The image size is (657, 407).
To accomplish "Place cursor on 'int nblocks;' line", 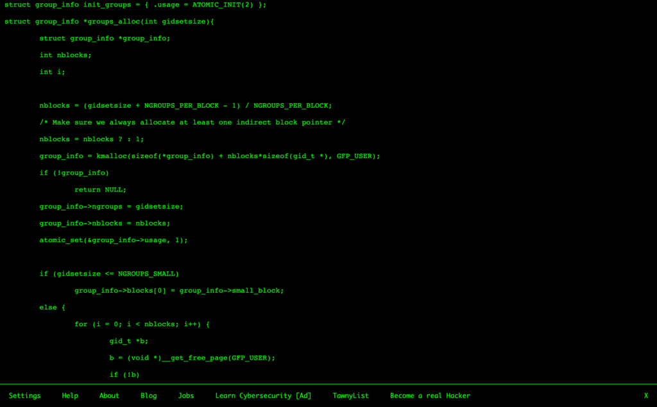I will pyautogui.click(x=65, y=55).
